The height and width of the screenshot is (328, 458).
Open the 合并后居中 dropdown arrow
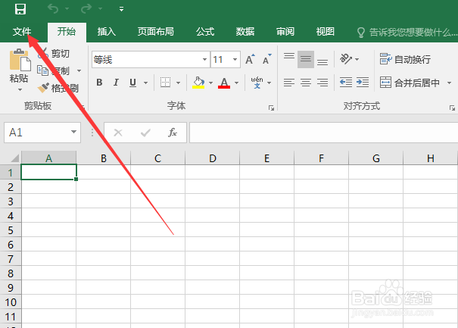[449, 83]
